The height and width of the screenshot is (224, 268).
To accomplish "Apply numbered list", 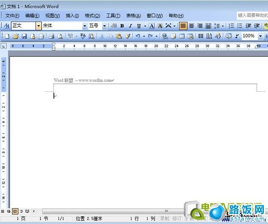I will (x=231, y=26).
